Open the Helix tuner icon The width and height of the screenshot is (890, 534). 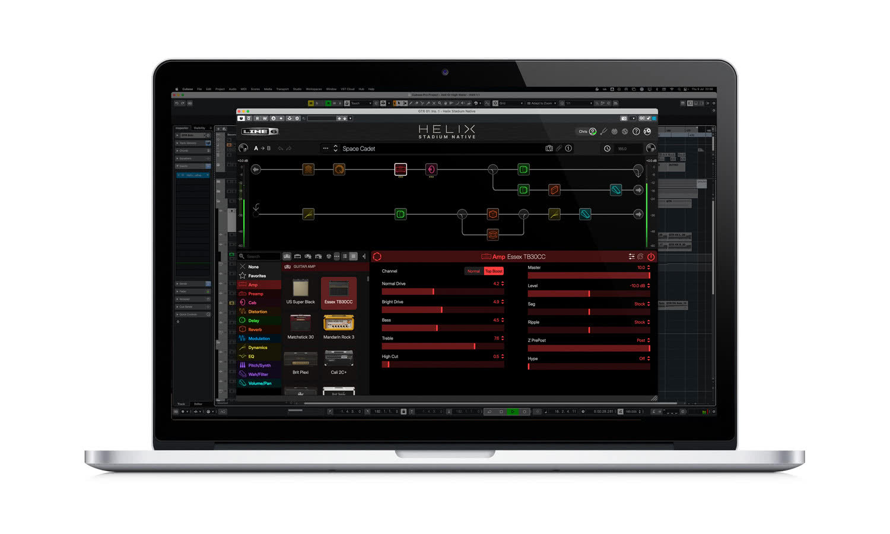pos(604,132)
